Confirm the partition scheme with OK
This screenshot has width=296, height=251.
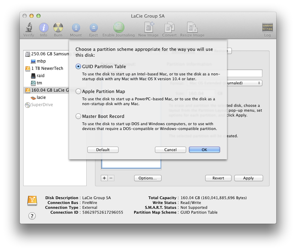pyautogui.click(x=204, y=150)
